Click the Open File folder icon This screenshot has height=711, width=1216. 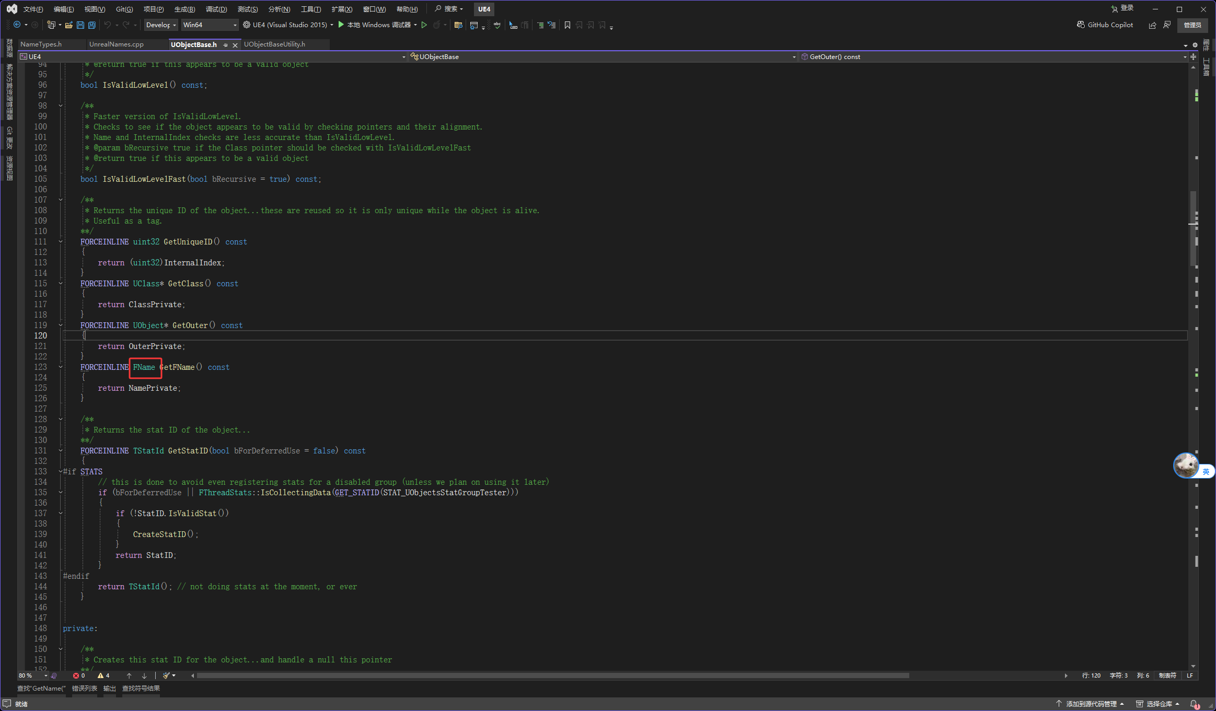coord(68,25)
